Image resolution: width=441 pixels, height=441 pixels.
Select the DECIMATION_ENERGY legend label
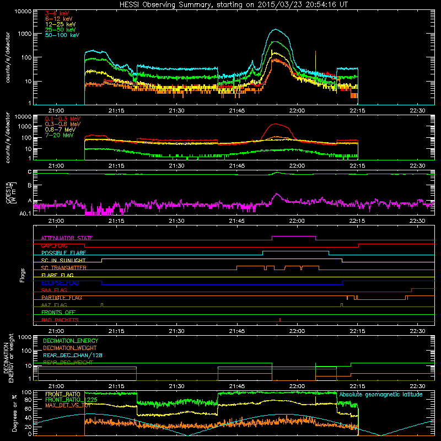(x=71, y=341)
